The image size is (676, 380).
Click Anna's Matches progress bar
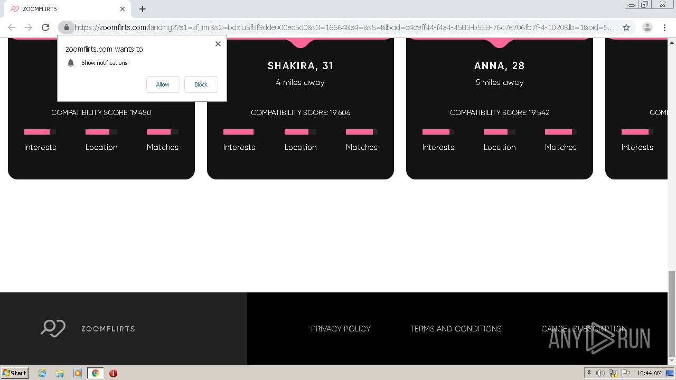coord(561,132)
